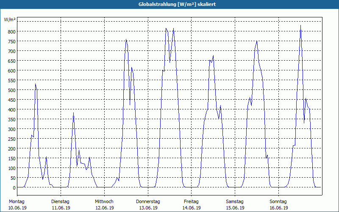
Task: Click the 650 y-axis label
Action: pos(11,61)
